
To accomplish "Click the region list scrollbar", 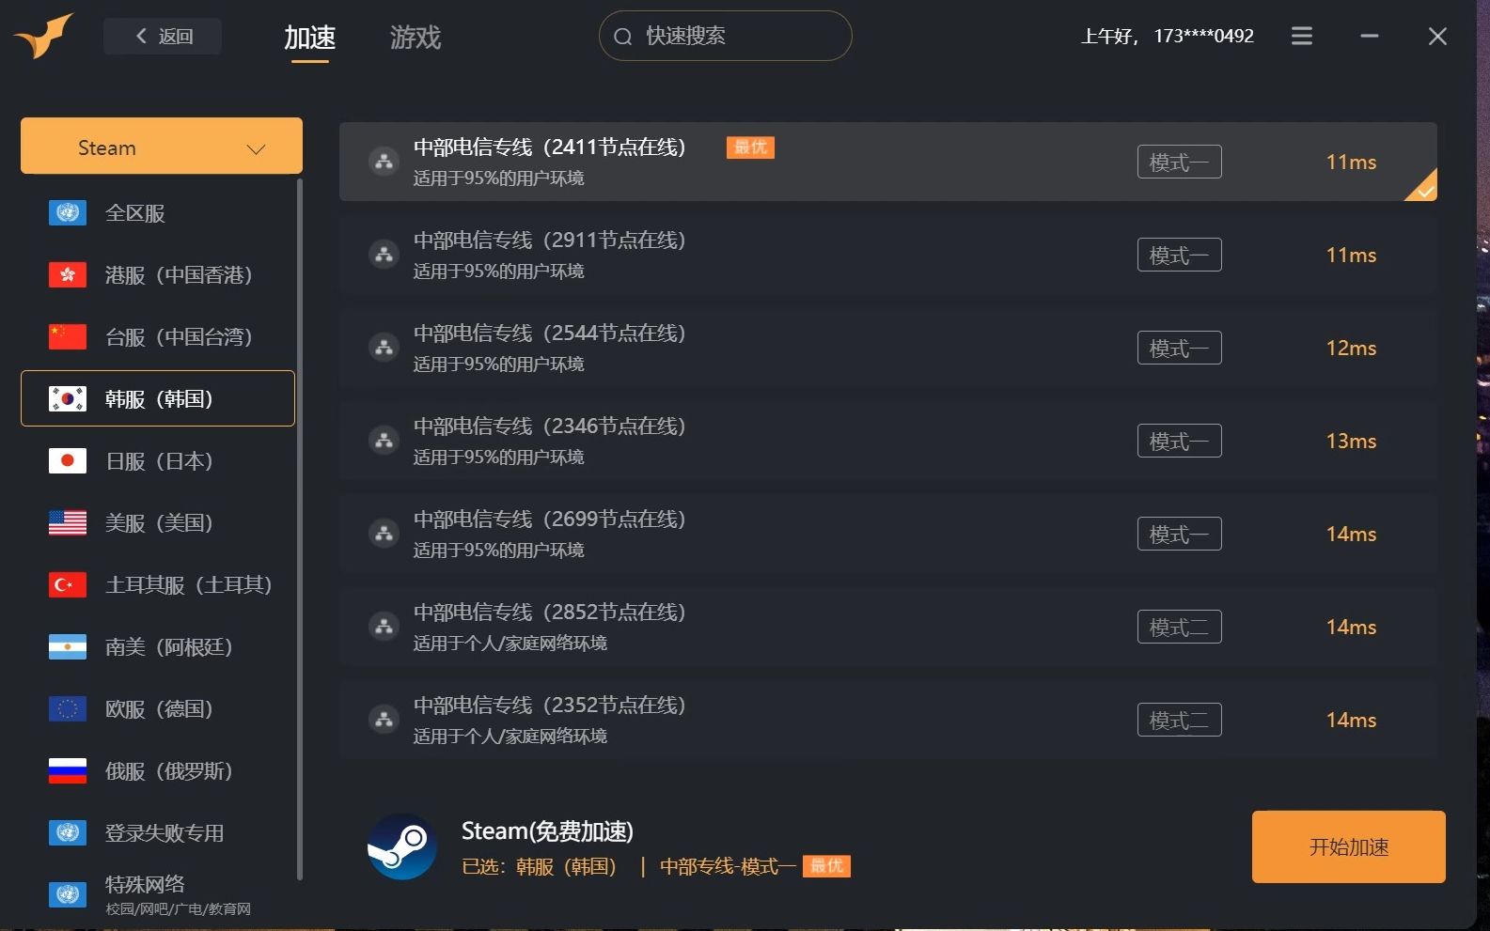I will click(300, 529).
